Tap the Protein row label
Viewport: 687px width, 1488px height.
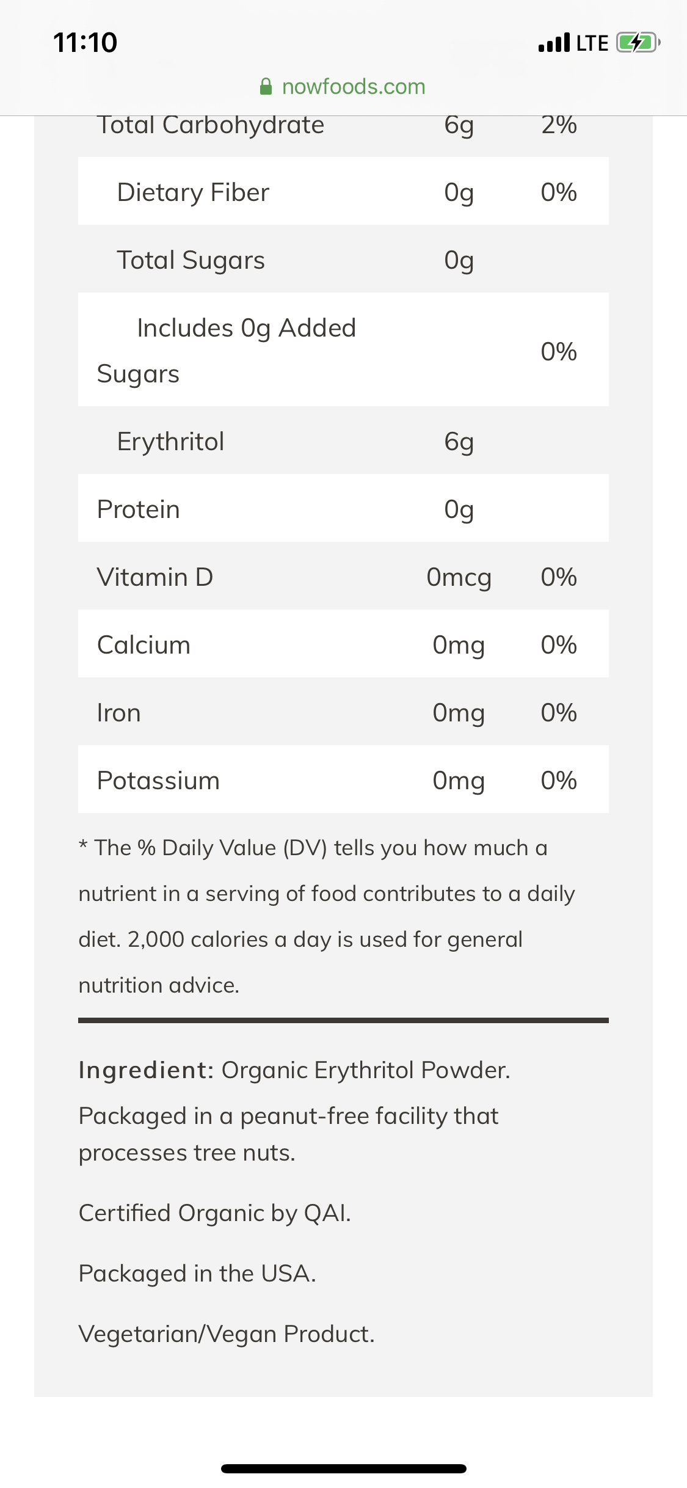(139, 509)
